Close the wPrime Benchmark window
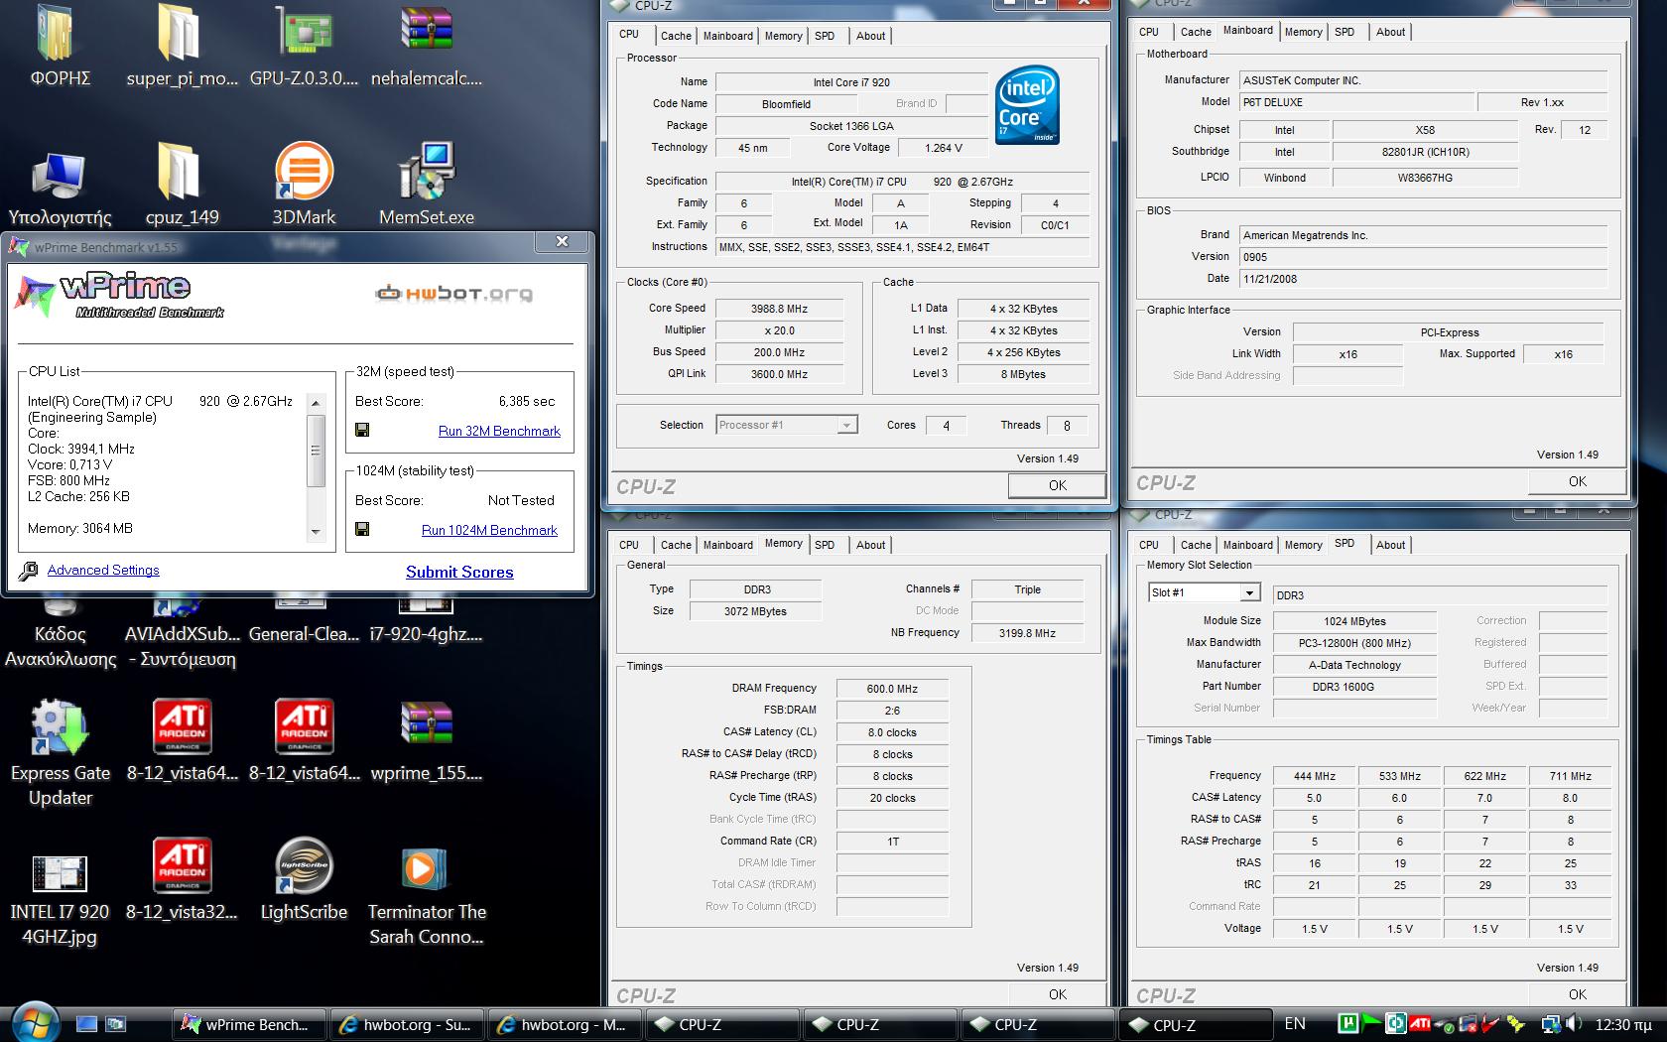 pos(562,241)
